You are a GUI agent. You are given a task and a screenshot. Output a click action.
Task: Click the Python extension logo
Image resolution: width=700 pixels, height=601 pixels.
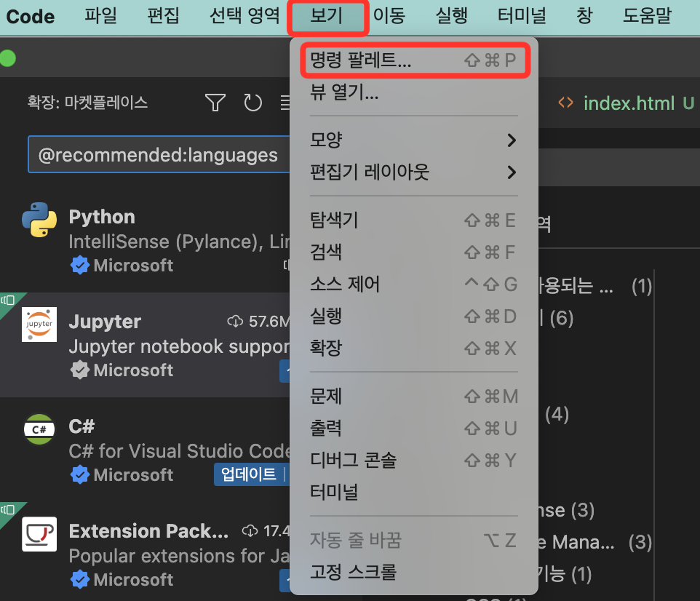pyautogui.click(x=39, y=220)
